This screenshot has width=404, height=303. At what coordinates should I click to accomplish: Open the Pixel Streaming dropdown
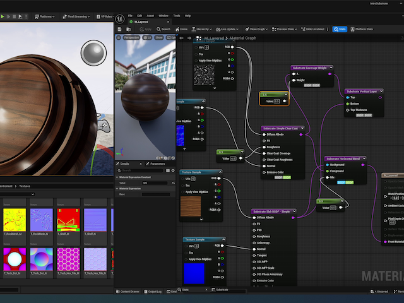[76, 16]
